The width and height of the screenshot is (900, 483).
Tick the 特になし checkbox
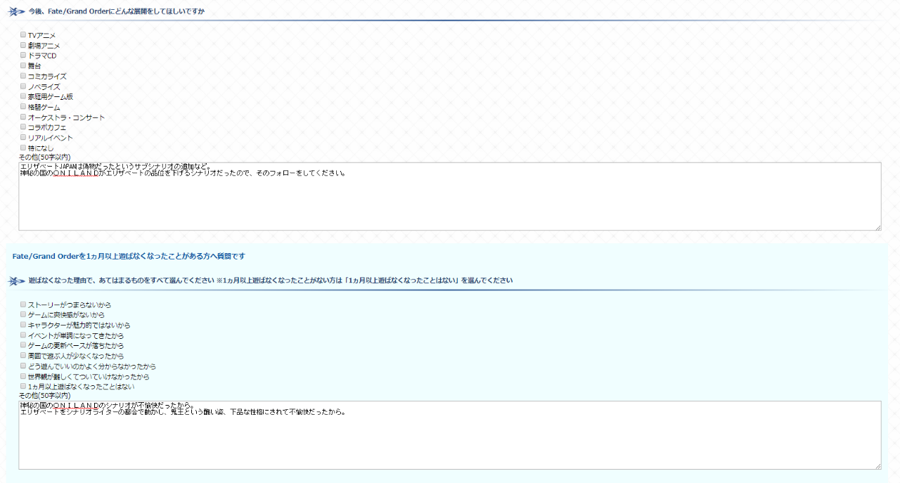pos(23,148)
